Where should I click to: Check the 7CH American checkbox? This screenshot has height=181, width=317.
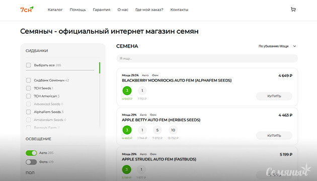click(x=29, y=96)
